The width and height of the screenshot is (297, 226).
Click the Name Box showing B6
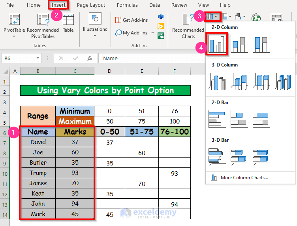(22, 58)
